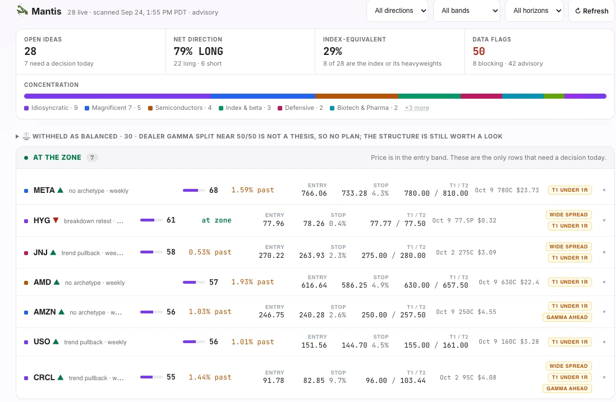This screenshot has width=616, height=402.
Task: Click the Data Flags 50 card
Action: click(539, 52)
